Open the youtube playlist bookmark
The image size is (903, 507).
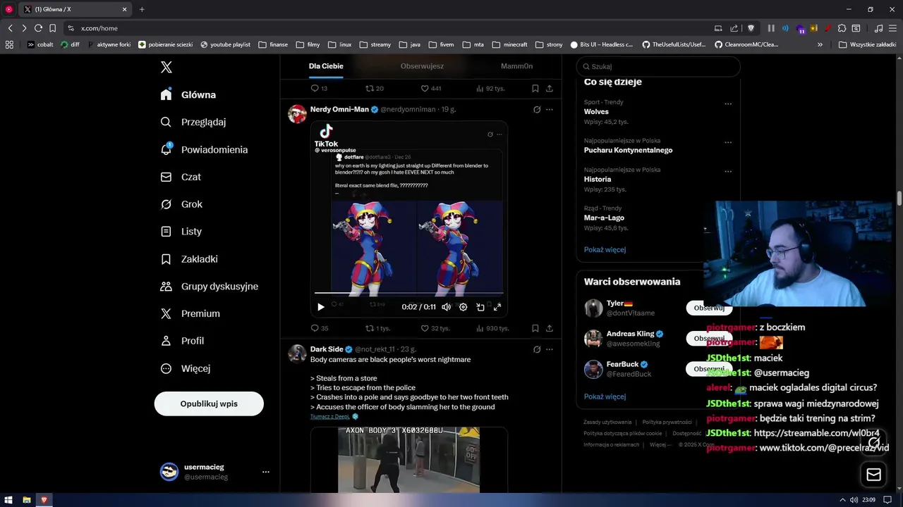pyautogui.click(x=225, y=44)
